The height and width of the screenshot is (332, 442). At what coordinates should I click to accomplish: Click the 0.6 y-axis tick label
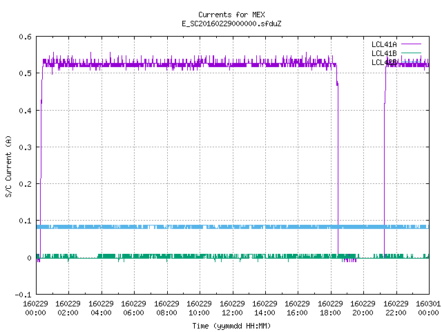[x=25, y=37]
